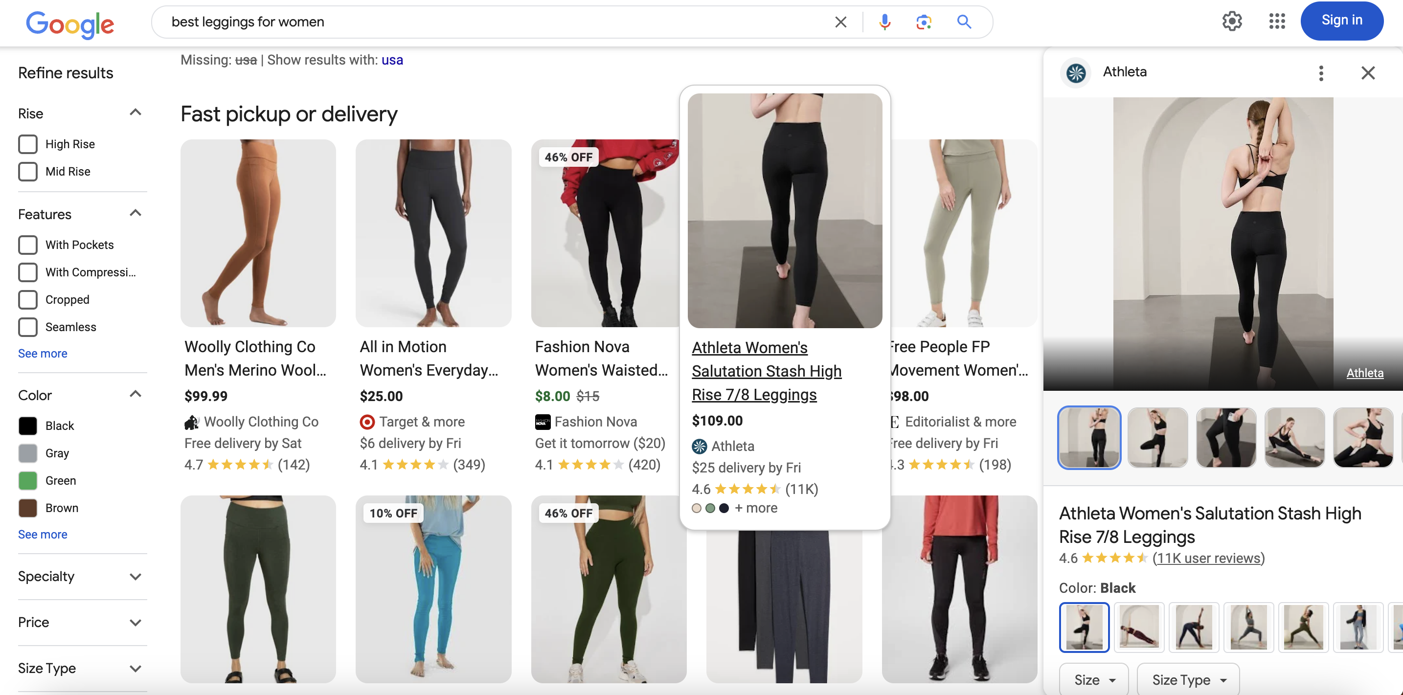Click the Editorialist seller icon
The height and width of the screenshot is (695, 1403).
pyautogui.click(x=894, y=422)
